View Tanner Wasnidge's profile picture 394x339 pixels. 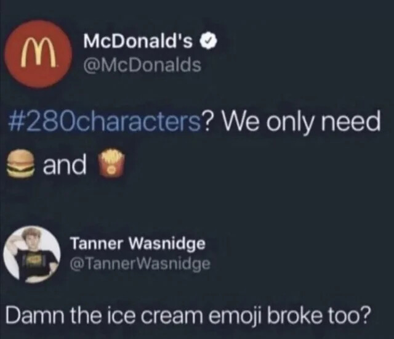tap(32, 254)
